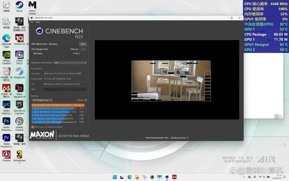Open Steam from the desktop
The image size is (289, 181).
[19, 6]
